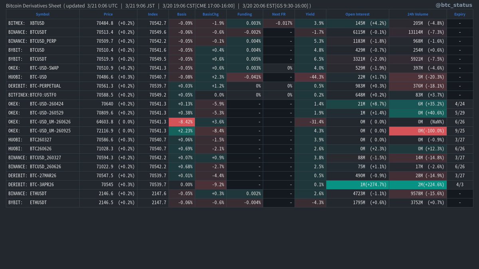Sort the table by the Price column
Screen dimensions: 479x269
point(108,14)
